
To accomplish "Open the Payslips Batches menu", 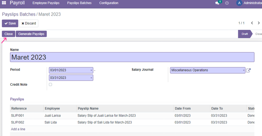I will point(79,3).
